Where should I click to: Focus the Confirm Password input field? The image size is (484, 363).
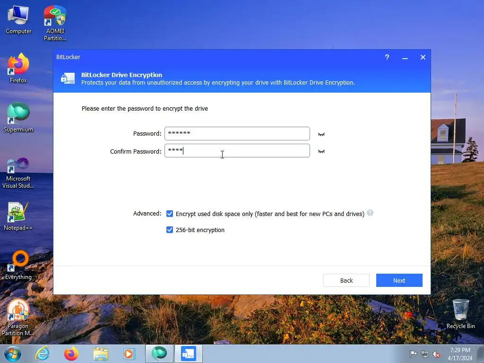click(237, 151)
